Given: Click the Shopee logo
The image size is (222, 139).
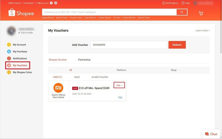Looking at the screenshot, I should point(21,13).
